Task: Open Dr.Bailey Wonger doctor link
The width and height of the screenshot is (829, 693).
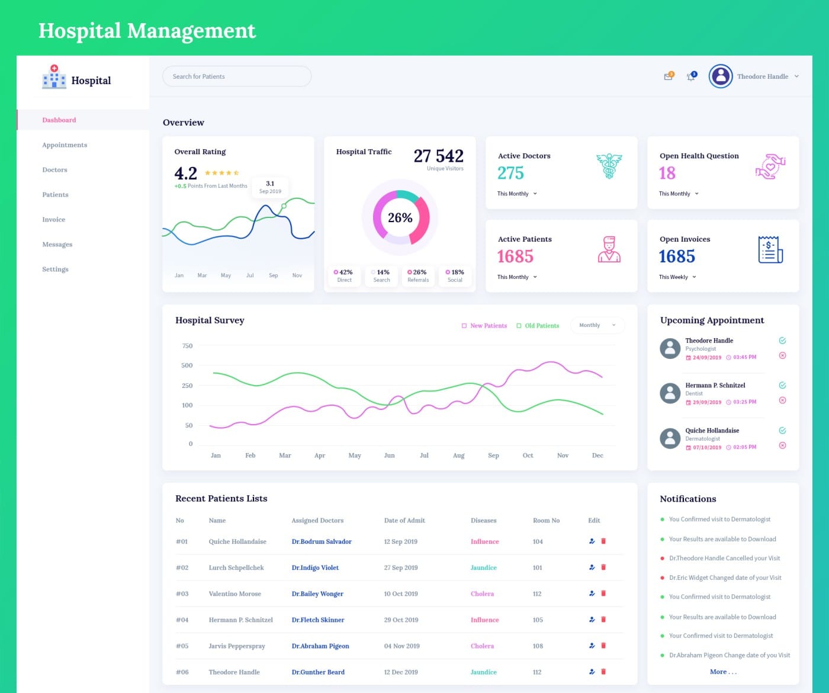Action: [317, 593]
